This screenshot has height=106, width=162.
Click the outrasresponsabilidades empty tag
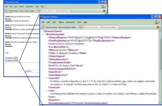tap(62, 69)
